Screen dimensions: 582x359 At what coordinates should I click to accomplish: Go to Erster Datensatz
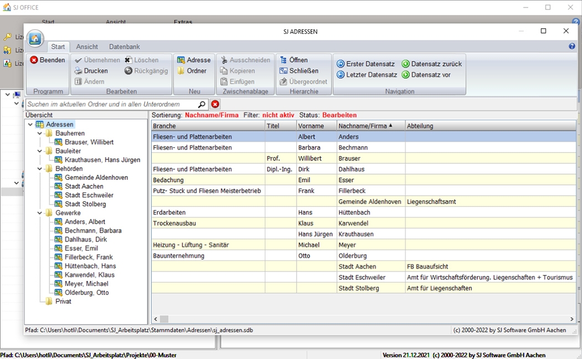click(x=366, y=64)
